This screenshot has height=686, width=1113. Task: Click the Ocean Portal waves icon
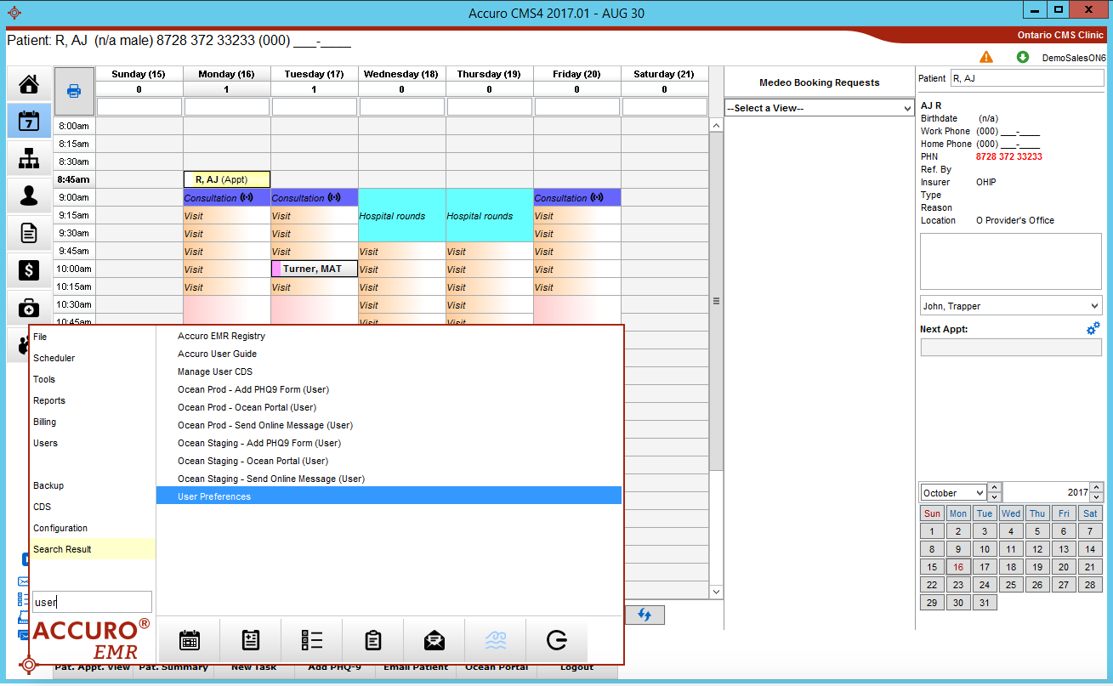coord(496,640)
